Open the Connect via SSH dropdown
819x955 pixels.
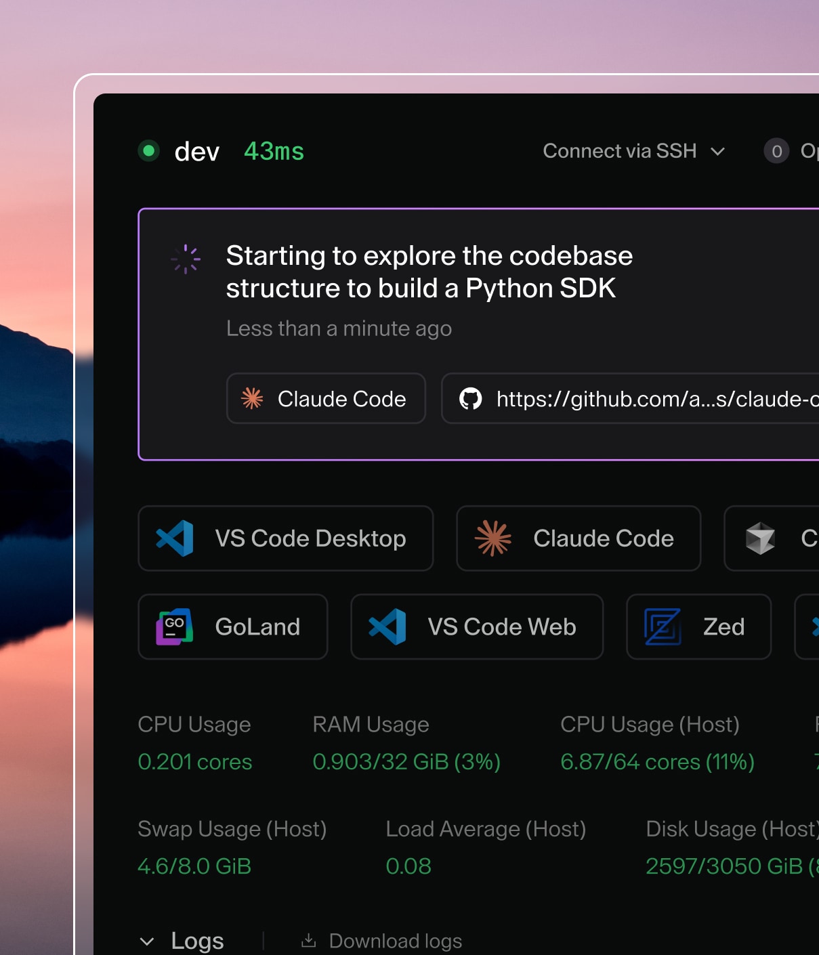tap(634, 150)
